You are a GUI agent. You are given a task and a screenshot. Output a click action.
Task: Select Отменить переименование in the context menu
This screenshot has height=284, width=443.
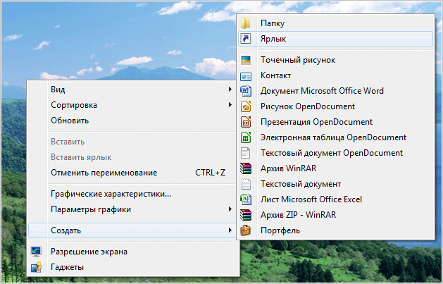pyautogui.click(x=133, y=173)
